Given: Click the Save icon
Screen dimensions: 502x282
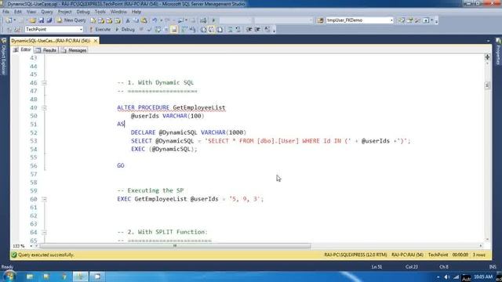Looking at the screenshot, I should pyautogui.click(x=41, y=20).
